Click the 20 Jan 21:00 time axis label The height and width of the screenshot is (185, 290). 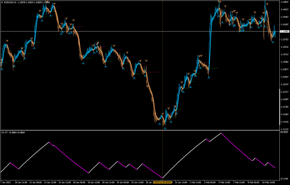pos(109,182)
